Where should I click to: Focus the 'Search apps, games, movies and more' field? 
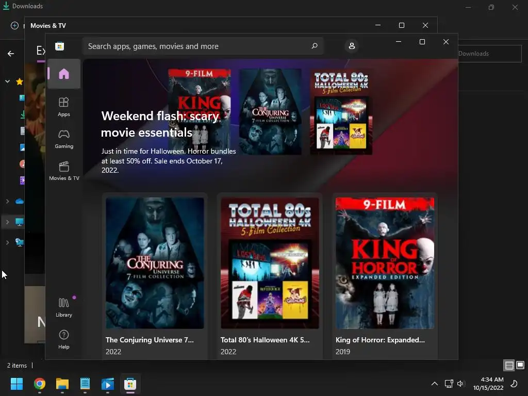[x=203, y=46]
